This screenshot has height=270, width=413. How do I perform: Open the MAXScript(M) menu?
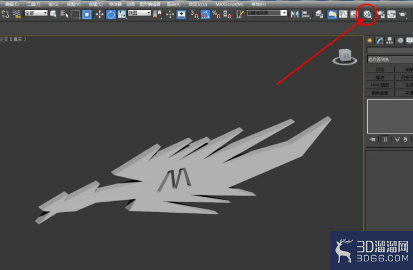(229, 4)
